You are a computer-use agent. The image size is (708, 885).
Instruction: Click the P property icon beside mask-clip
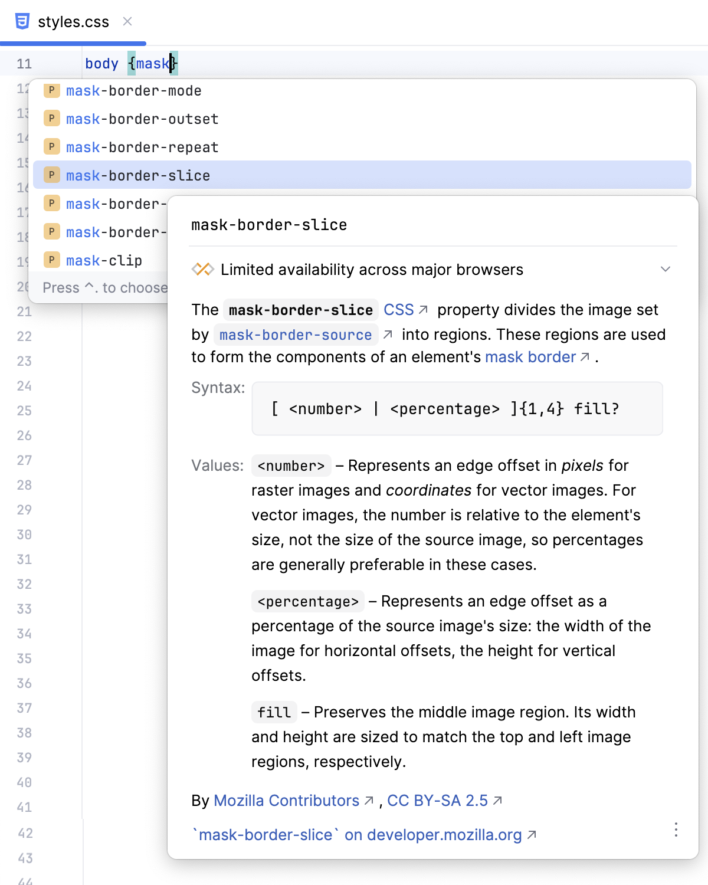pyautogui.click(x=51, y=260)
